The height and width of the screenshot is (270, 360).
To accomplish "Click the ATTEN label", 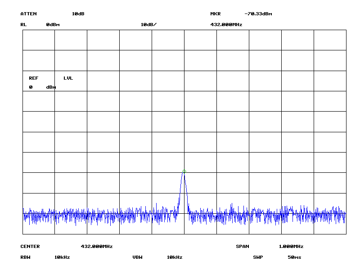I will click(28, 14).
